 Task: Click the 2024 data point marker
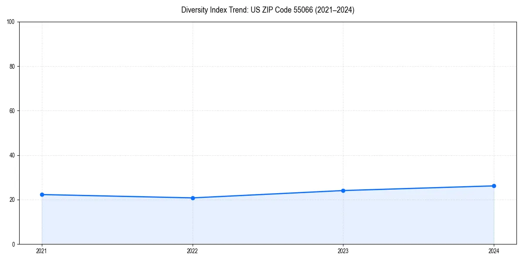coord(494,186)
